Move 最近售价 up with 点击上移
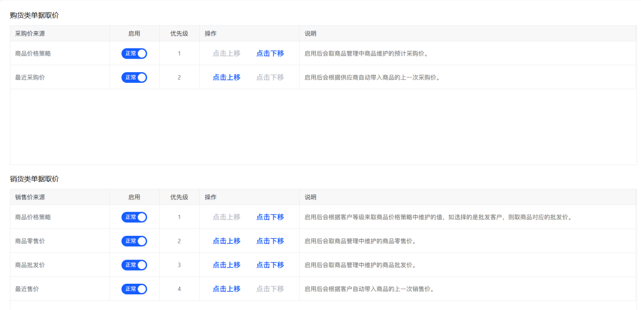The height and width of the screenshot is (310, 641). [x=226, y=289]
